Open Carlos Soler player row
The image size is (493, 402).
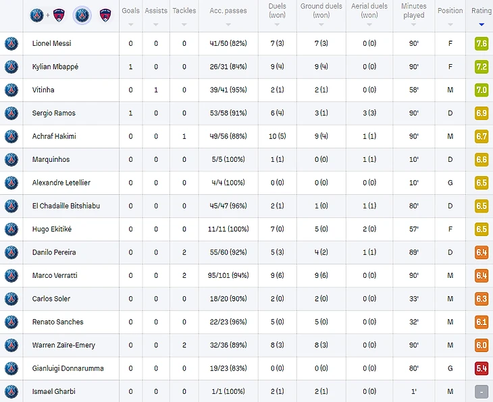click(246, 299)
